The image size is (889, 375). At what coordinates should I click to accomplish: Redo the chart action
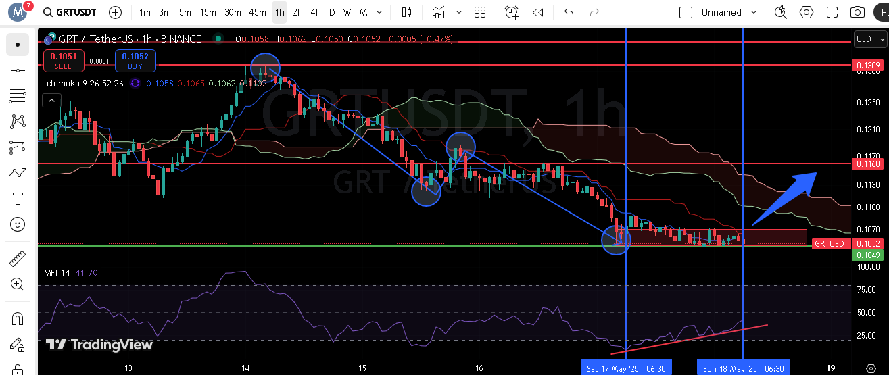pos(594,12)
